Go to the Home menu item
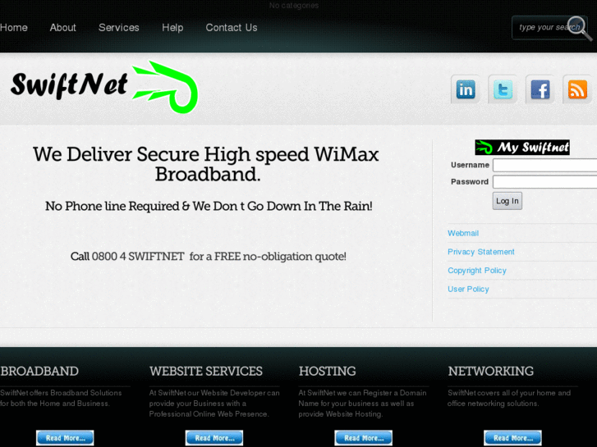The width and height of the screenshot is (597, 447). coord(14,28)
